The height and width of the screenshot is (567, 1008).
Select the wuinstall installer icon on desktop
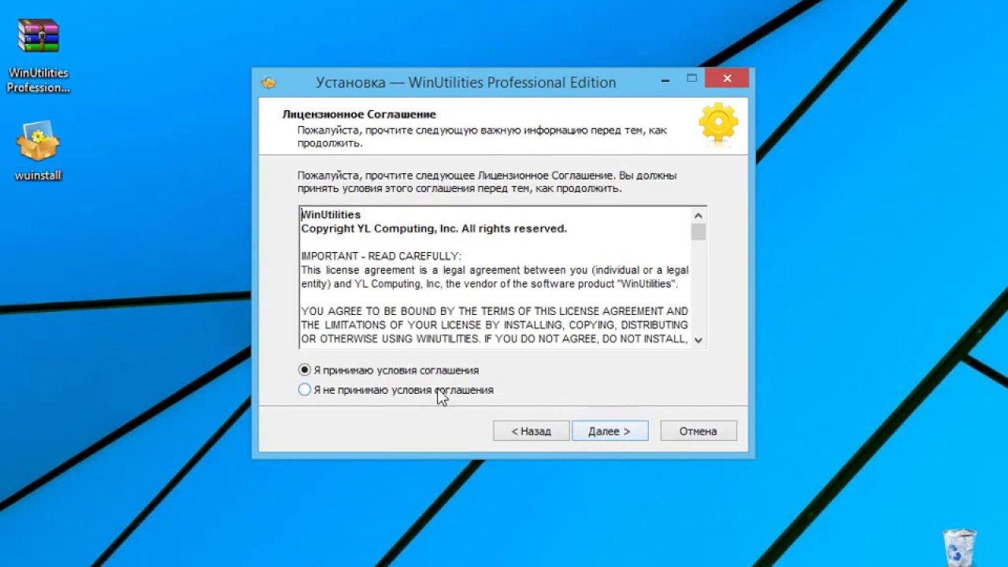click(38, 151)
